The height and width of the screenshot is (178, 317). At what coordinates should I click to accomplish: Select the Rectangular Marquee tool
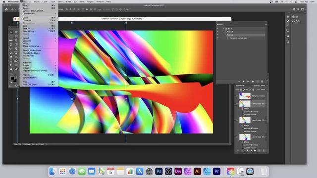click(x=11, y=36)
